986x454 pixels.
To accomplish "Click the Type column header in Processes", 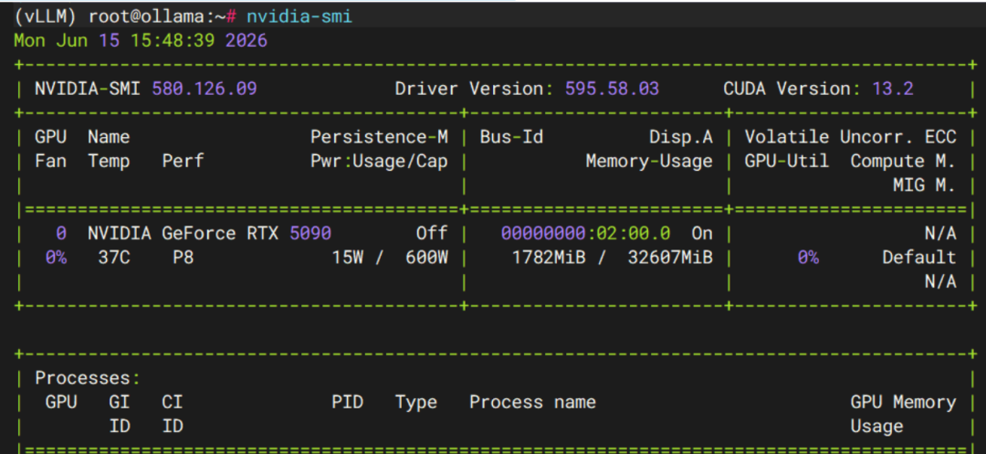I will (x=416, y=403).
